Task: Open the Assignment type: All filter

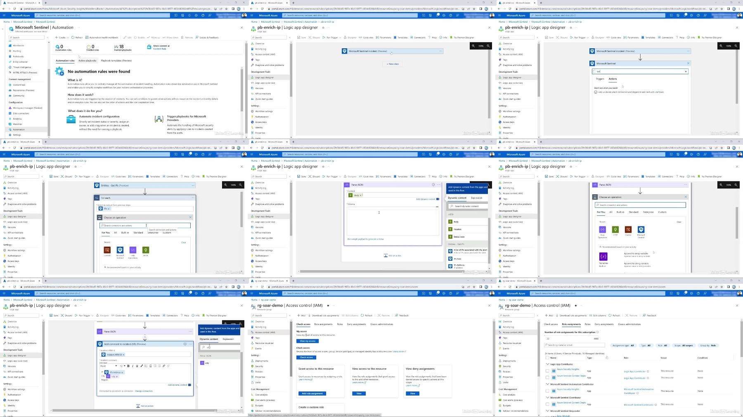Action: click(623, 346)
